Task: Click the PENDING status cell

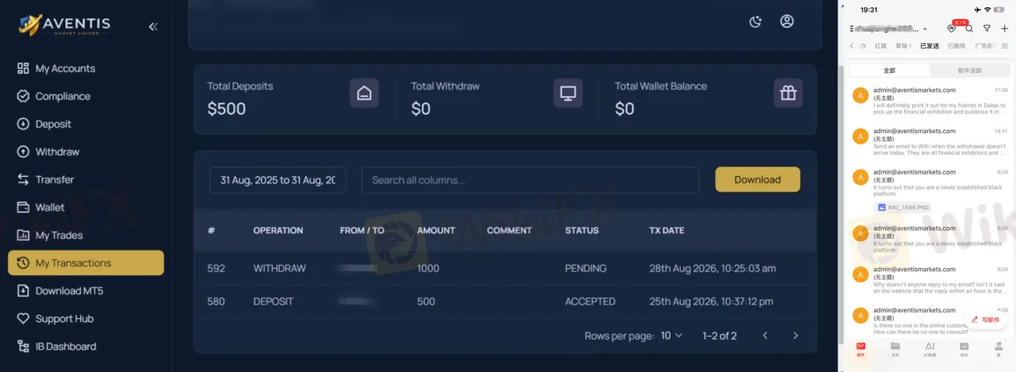Action: tap(586, 268)
